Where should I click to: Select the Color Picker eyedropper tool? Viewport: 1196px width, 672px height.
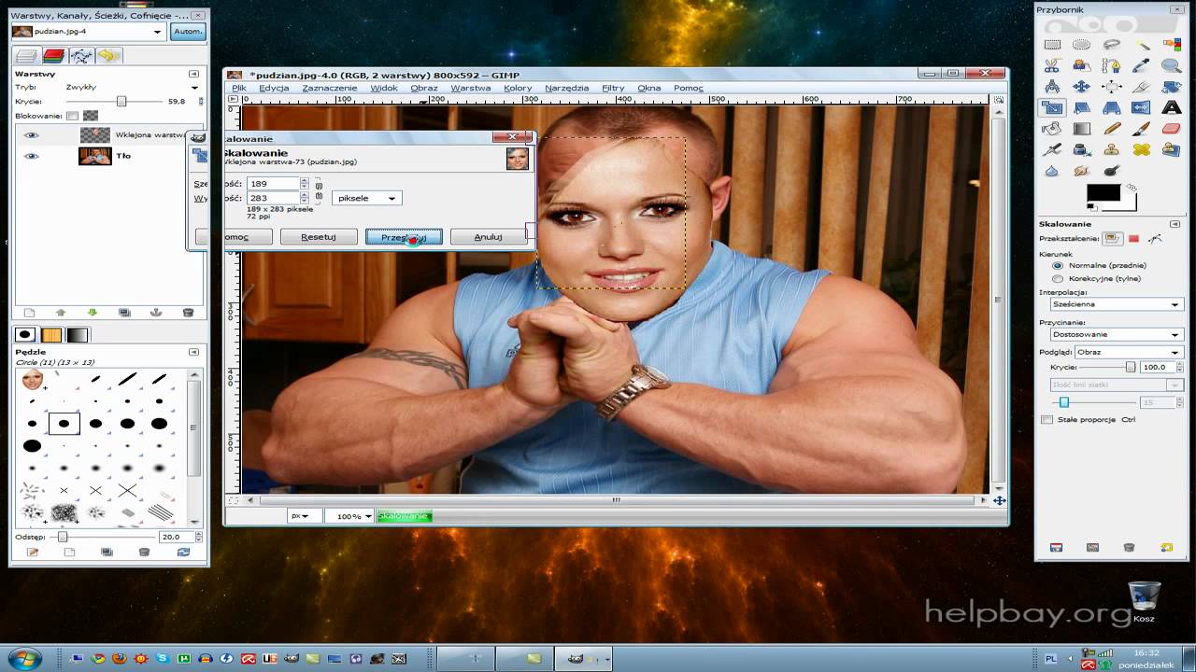click(x=1142, y=65)
